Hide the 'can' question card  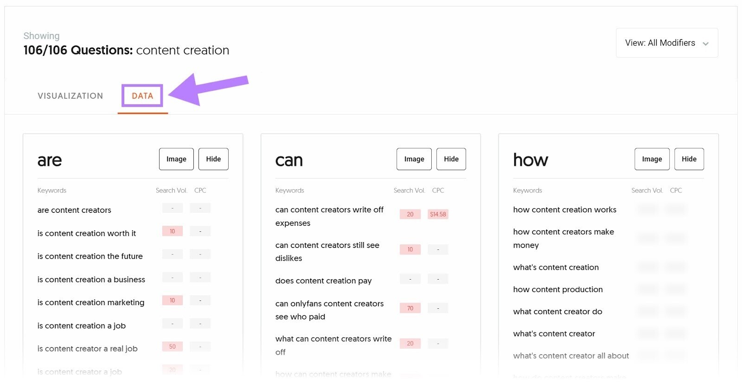tap(451, 159)
